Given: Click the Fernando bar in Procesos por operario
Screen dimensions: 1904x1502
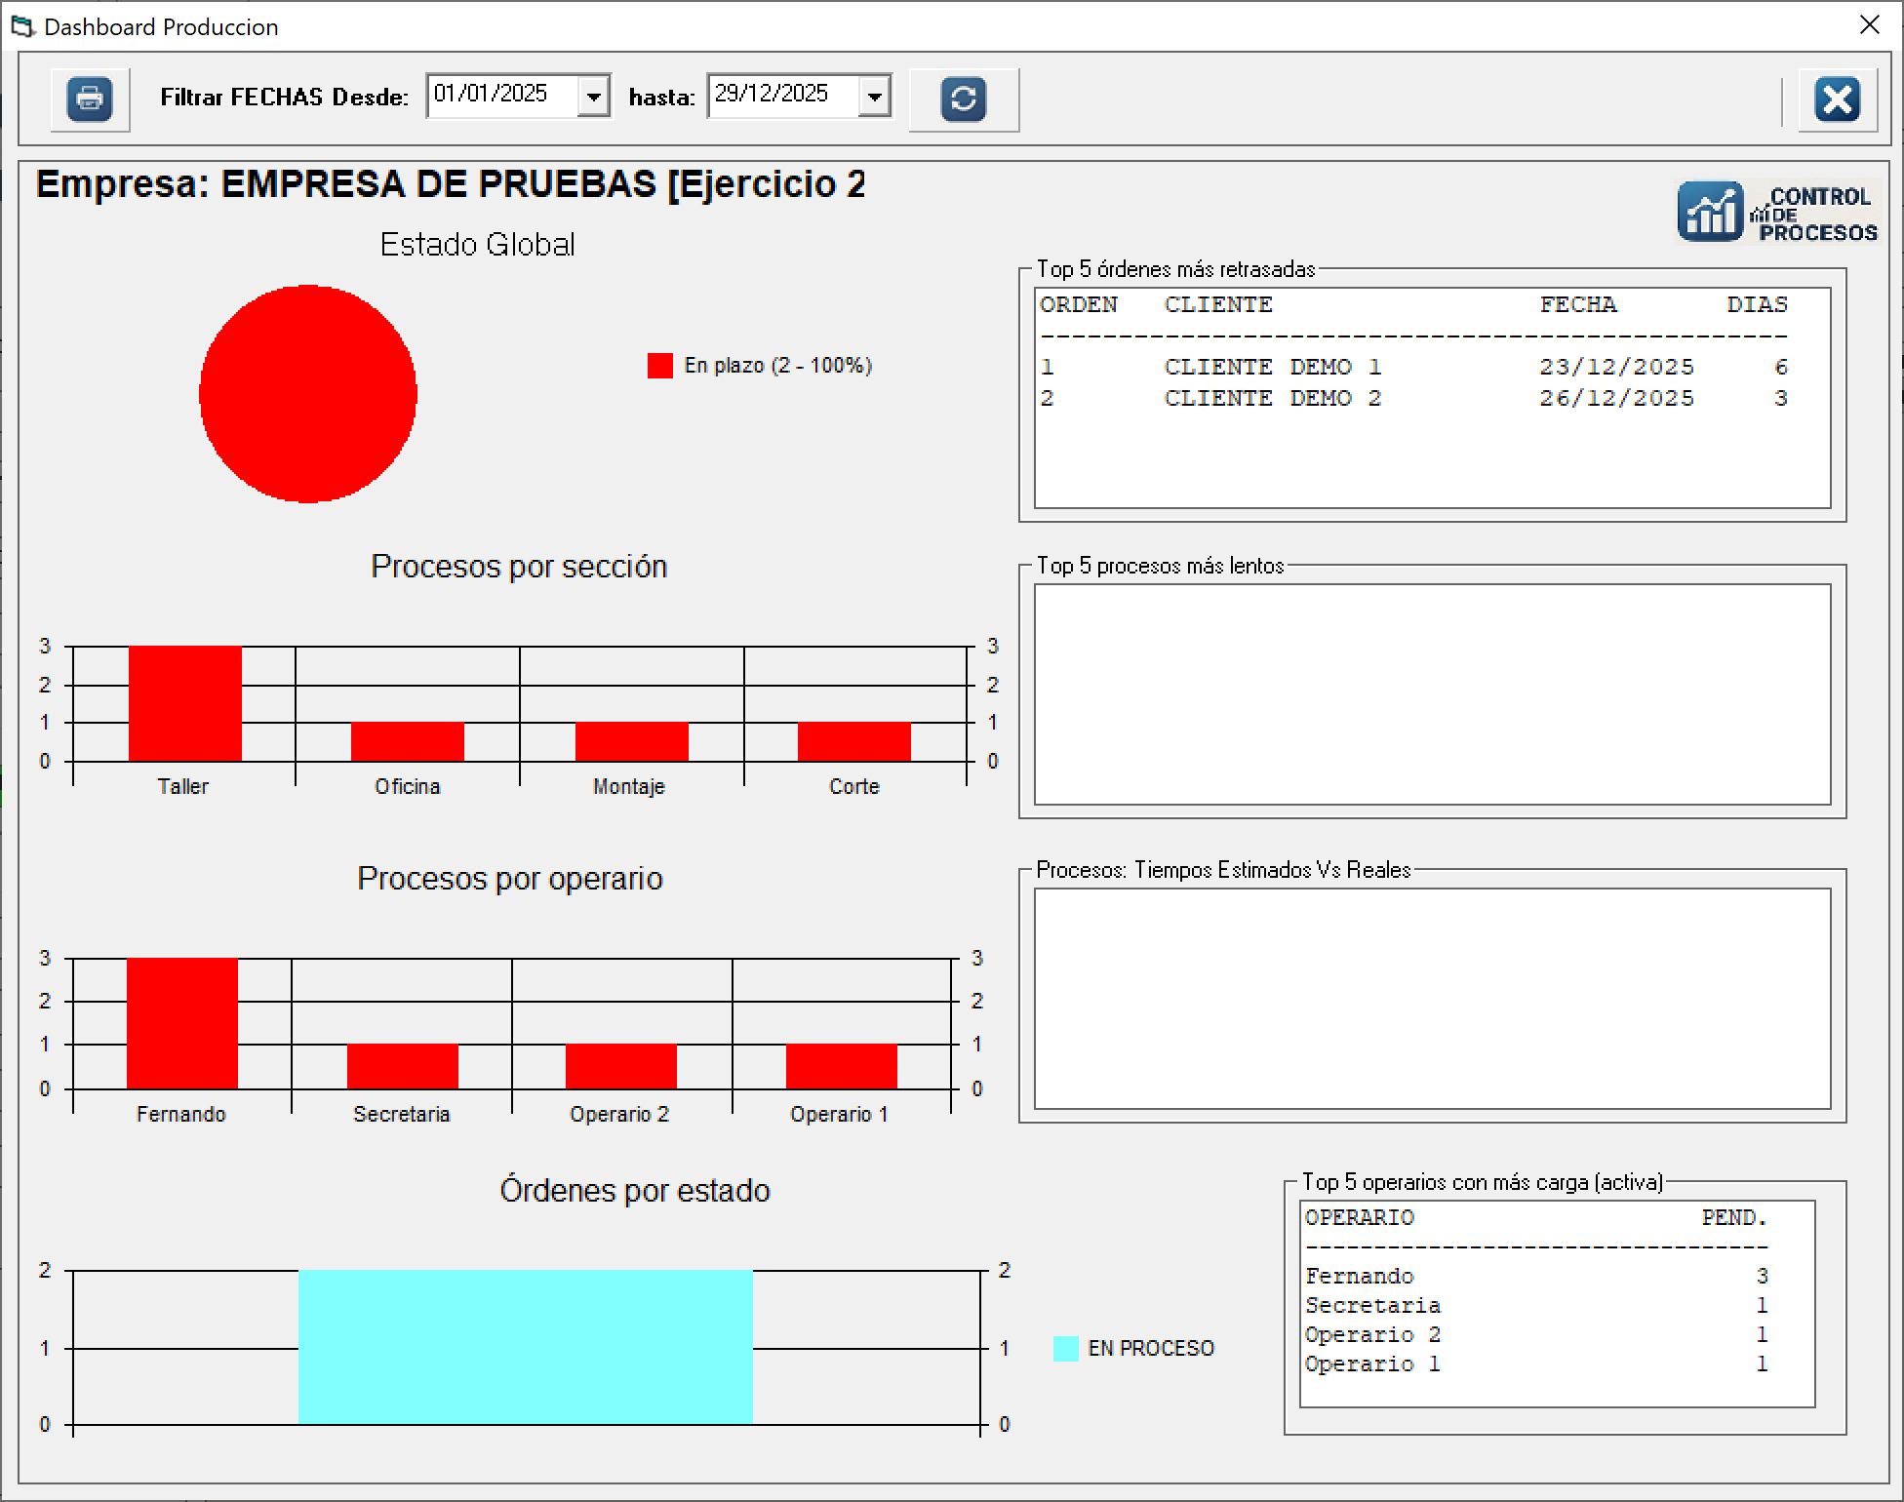Looking at the screenshot, I should [182, 1023].
